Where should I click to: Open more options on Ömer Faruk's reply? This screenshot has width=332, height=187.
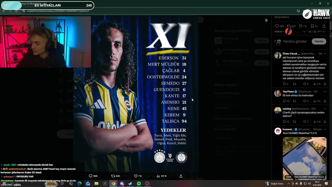point(325,54)
